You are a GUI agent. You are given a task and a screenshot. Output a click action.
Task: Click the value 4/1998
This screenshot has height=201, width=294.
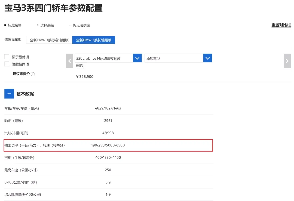click(108, 133)
